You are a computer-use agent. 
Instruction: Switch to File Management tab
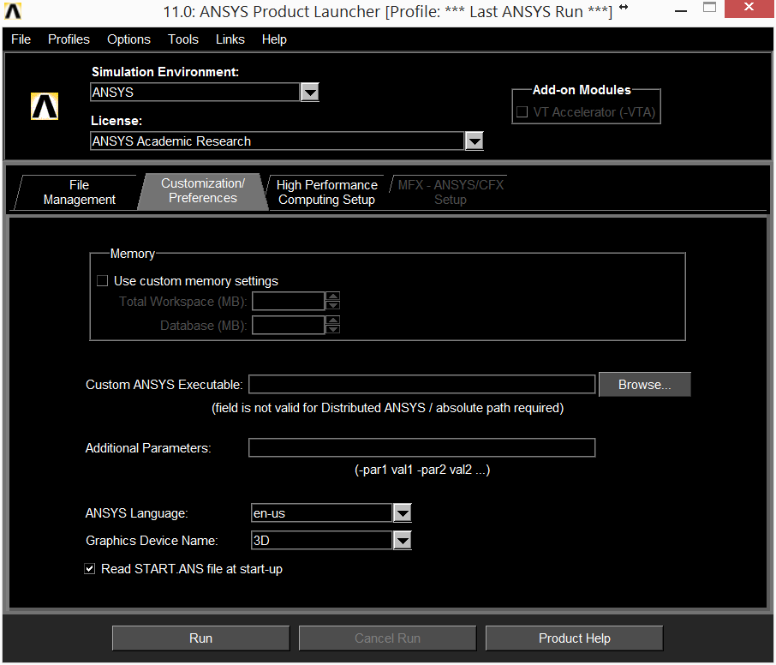[x=79, y=192]
